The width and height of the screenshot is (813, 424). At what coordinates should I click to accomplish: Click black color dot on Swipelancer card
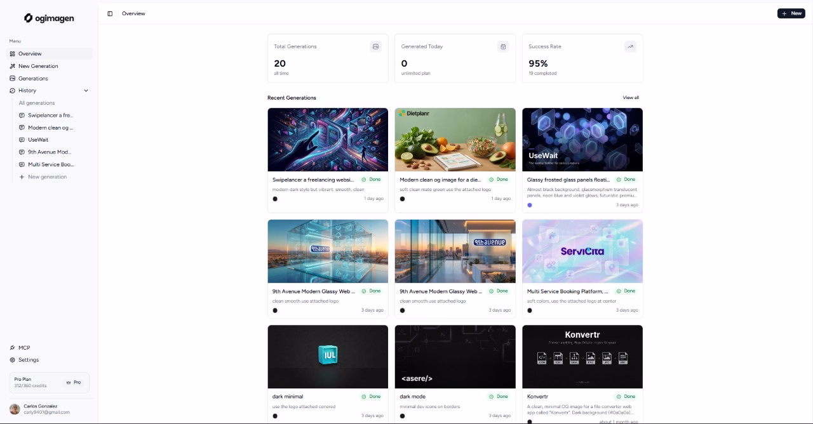pos(275,199)
